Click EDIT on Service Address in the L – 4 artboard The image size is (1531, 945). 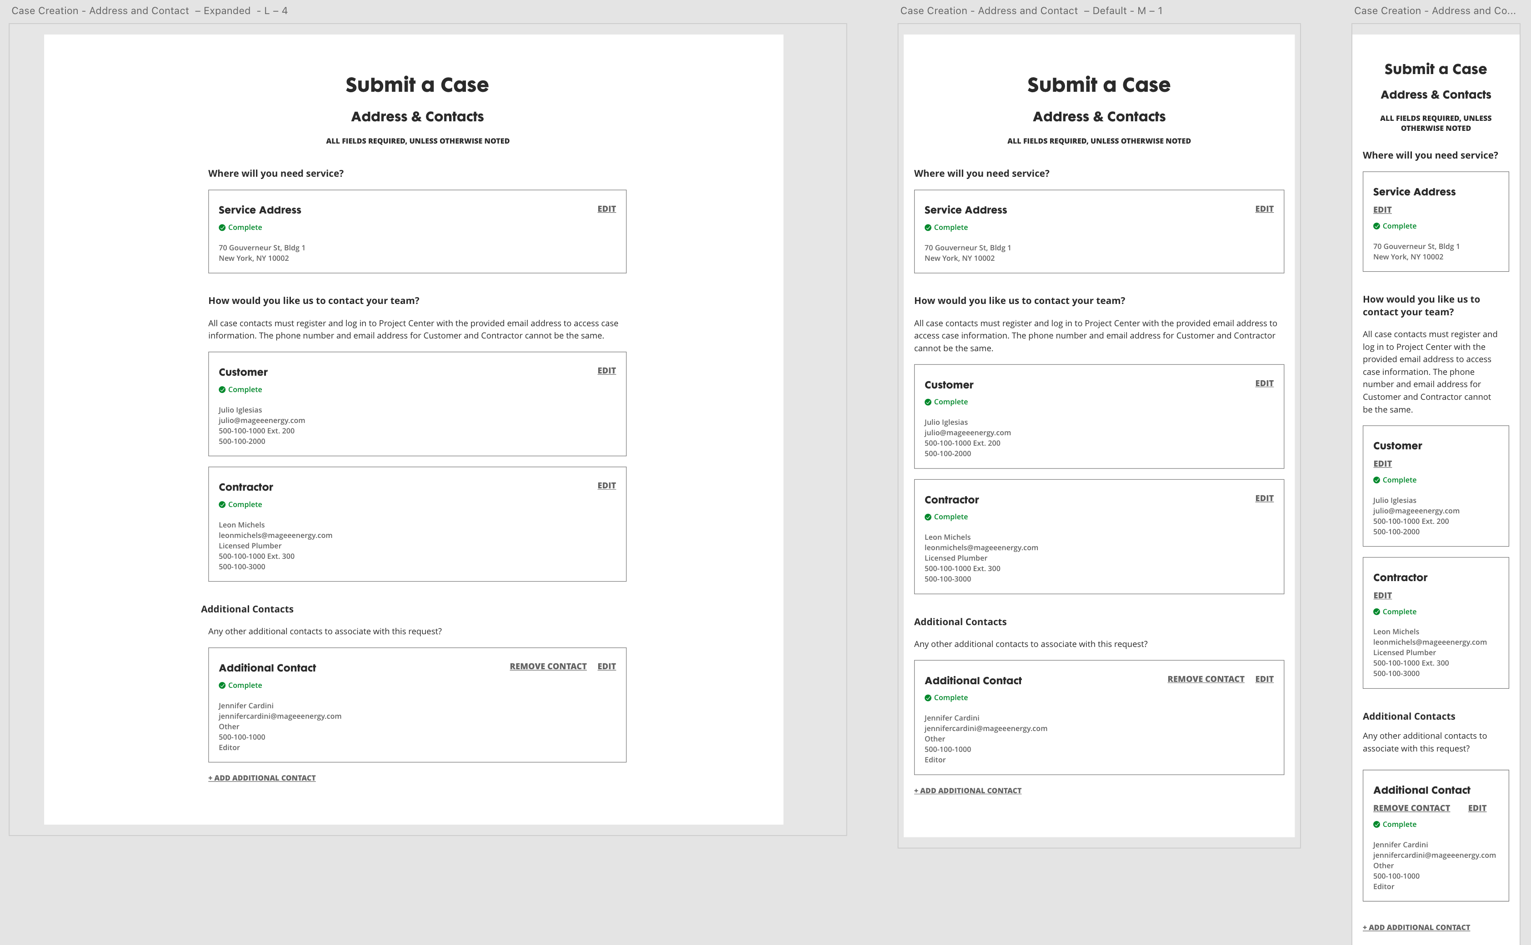(606, 209)
